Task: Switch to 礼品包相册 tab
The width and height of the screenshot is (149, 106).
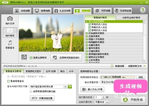Action: pyautogui.click(x=62, y=11)
